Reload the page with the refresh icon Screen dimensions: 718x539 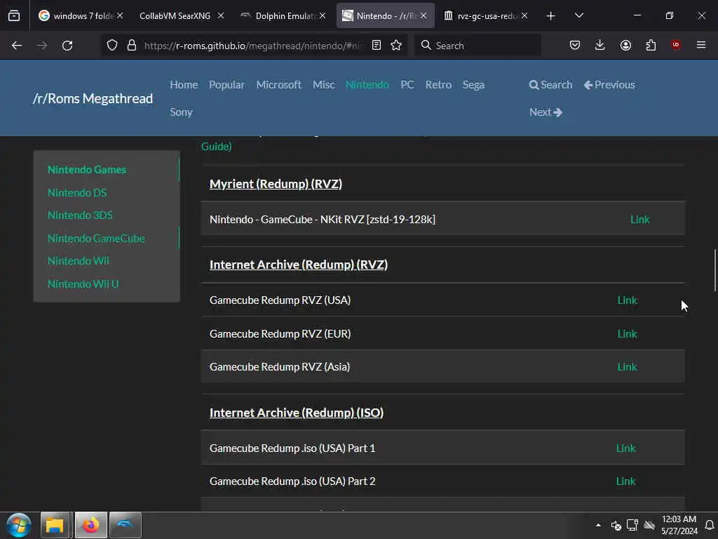coord(67,46)
